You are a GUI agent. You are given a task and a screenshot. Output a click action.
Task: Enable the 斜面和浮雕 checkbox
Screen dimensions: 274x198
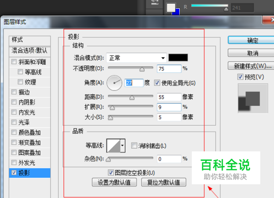click(14, 61)
